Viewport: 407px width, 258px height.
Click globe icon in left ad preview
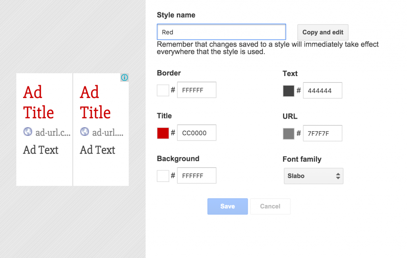[28, 132]
